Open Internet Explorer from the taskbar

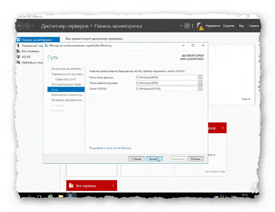pyautogui.click(x=51, y=196)
